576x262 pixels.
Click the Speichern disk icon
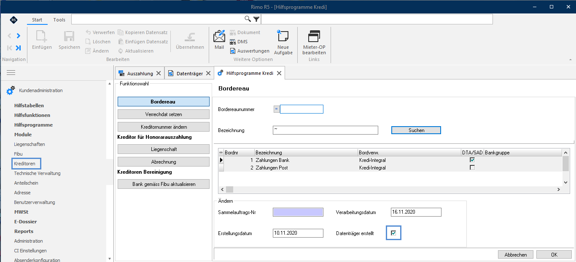[69, 37]
